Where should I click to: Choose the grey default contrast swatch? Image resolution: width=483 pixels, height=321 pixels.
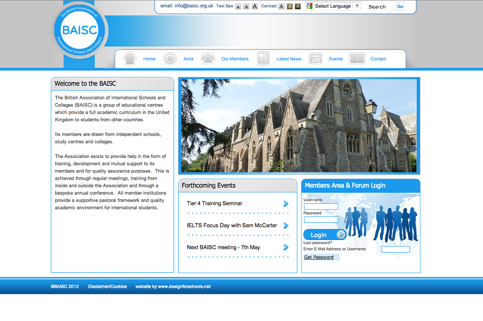click(281, 6)
